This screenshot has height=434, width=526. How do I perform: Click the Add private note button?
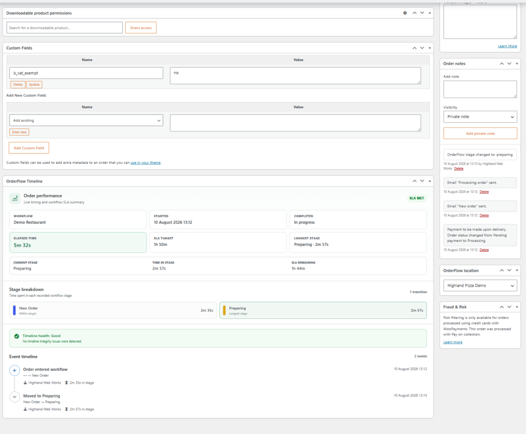pos(480,134)
